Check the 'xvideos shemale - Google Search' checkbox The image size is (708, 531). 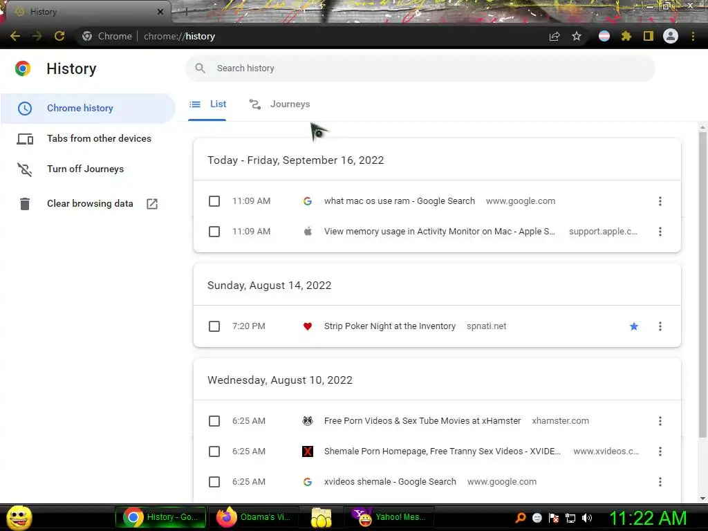click(214, 482)
